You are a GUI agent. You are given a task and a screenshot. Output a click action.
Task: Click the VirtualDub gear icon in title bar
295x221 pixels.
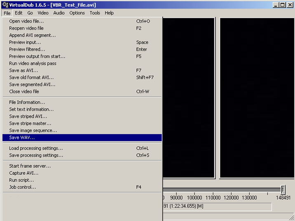pyautogui.click(x=5, y=5)
